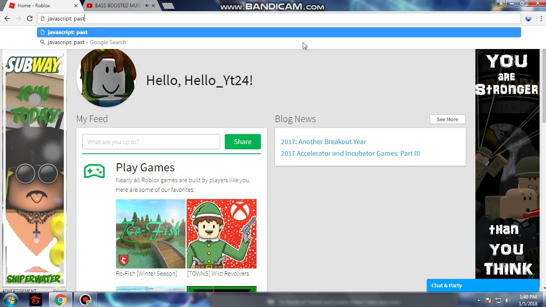
Task: Click the green game controller icon
Action: 94,171
